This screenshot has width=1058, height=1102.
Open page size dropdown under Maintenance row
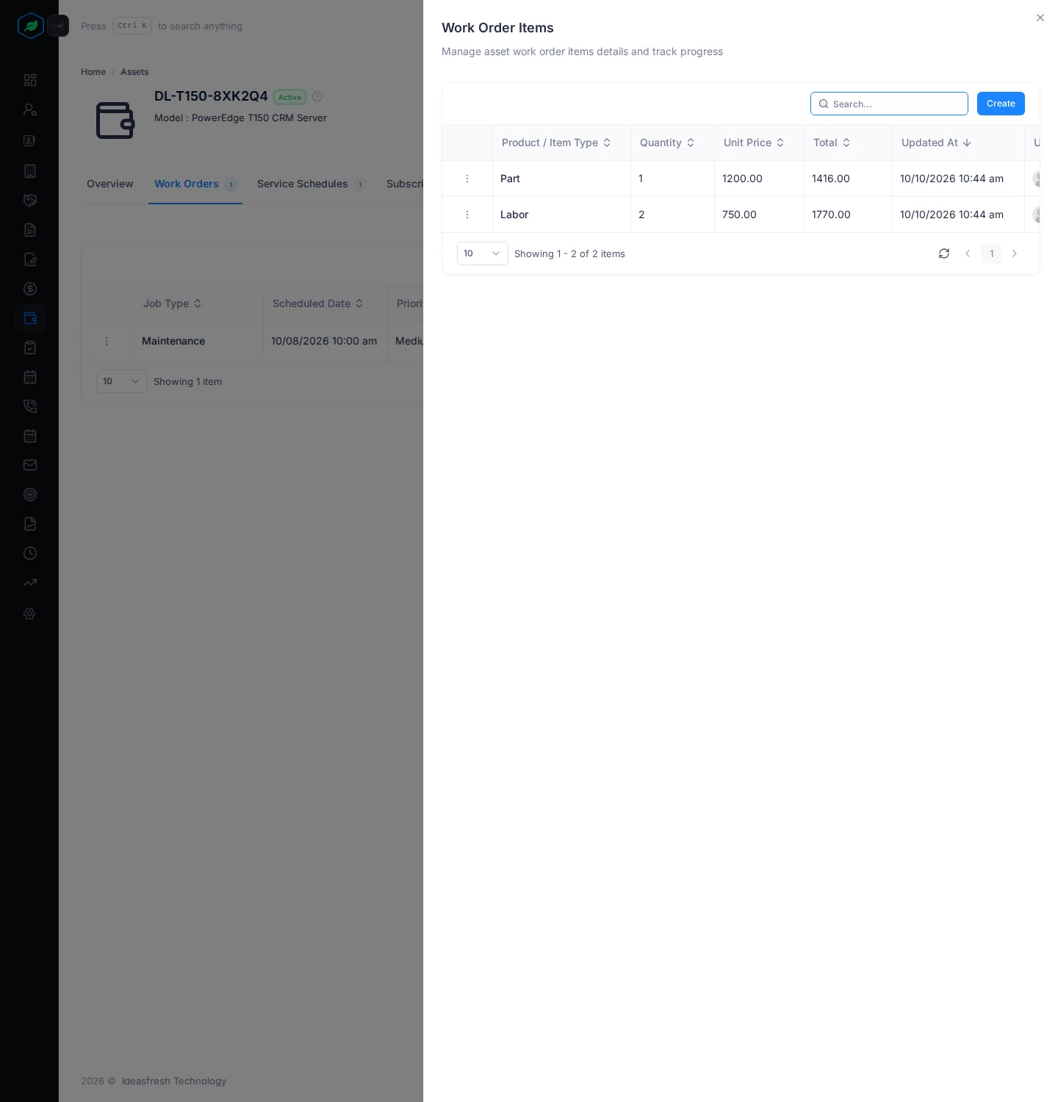click(x=122, y=381)
